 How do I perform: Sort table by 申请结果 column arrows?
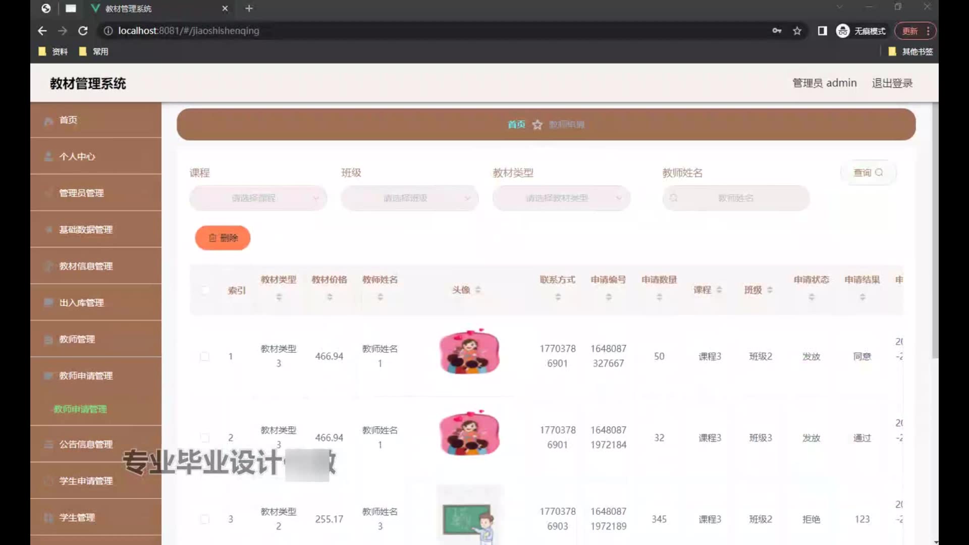pyautogui.click(x=863, y=297)
